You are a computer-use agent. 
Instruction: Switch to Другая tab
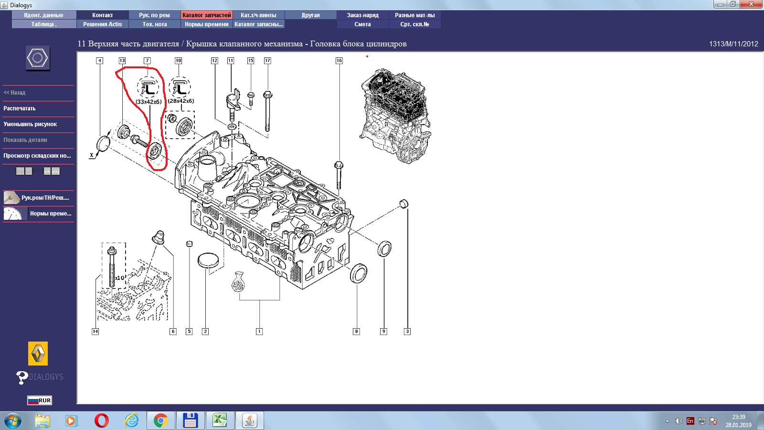[x=310, y=15]
